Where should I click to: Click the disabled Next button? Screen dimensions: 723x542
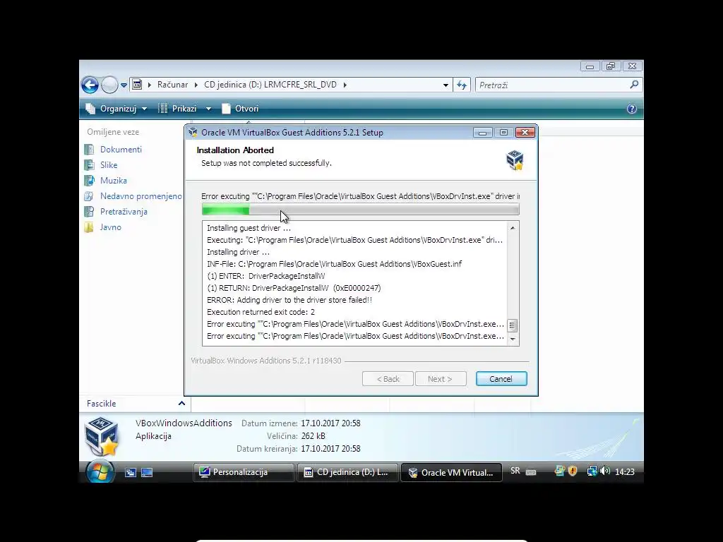pos(441,379)
